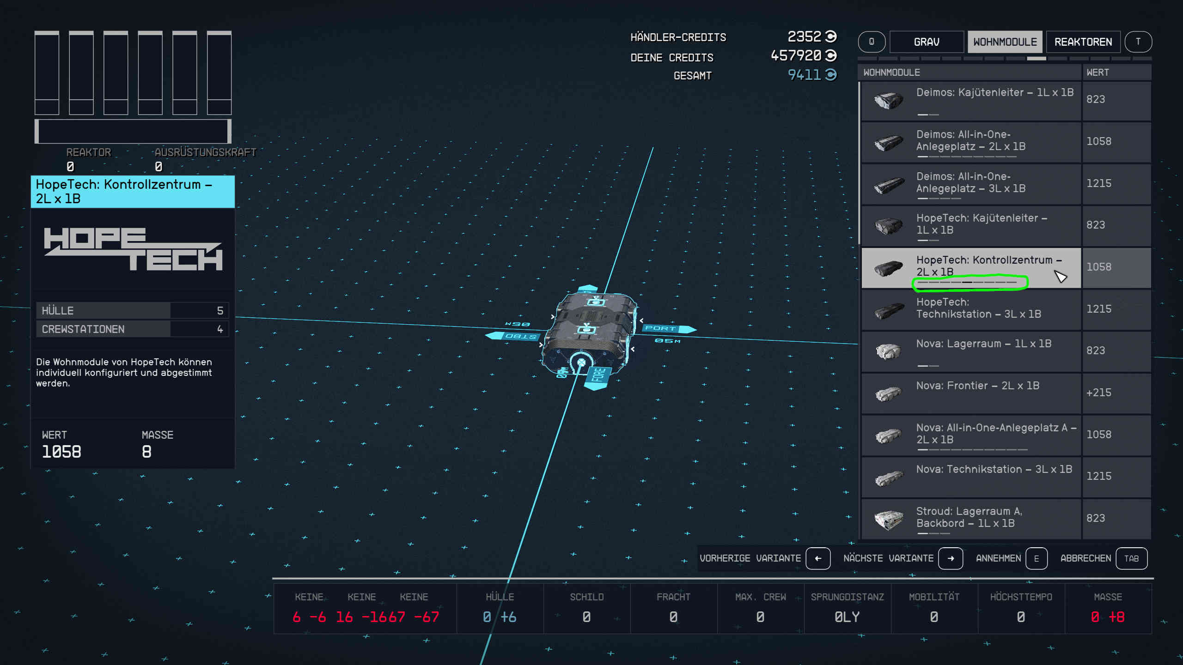The image size is (1183, 665).
Task: Click the ANNEHMEN button label
Action: 998,558
